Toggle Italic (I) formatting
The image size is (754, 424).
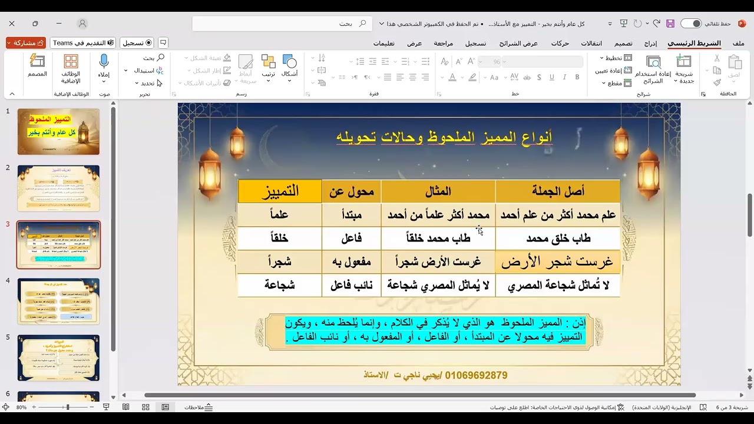point(565,77)
